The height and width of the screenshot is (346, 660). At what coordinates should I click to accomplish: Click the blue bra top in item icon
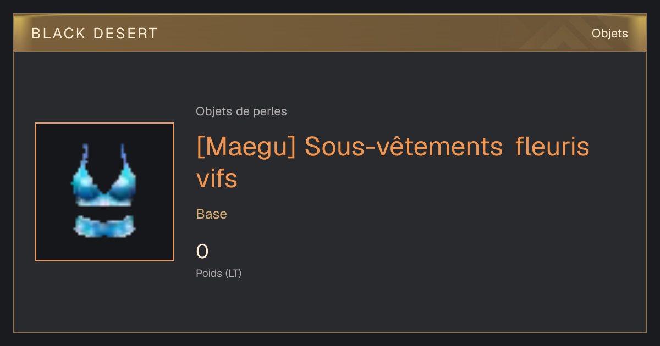pyautogui.click(x=104, y=176)
